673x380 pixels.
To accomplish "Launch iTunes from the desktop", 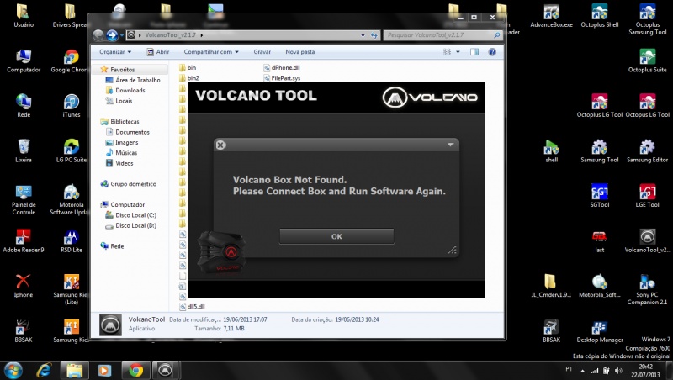I will click(72, 106).
